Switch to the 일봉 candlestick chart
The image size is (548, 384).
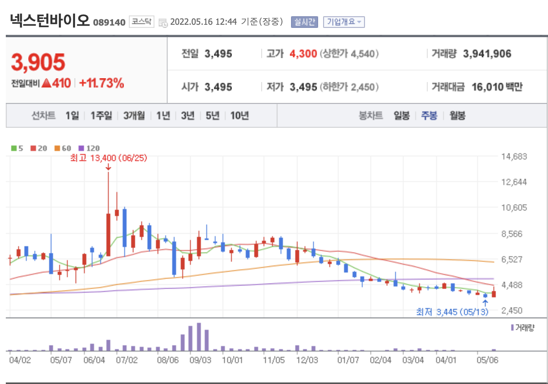[402, 115]
